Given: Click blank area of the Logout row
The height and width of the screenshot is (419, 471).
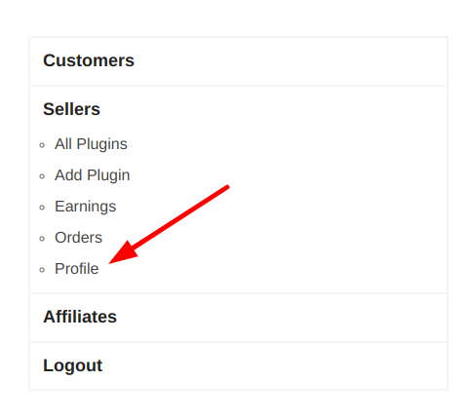Looking at the screenshot, I should [273, 366].
